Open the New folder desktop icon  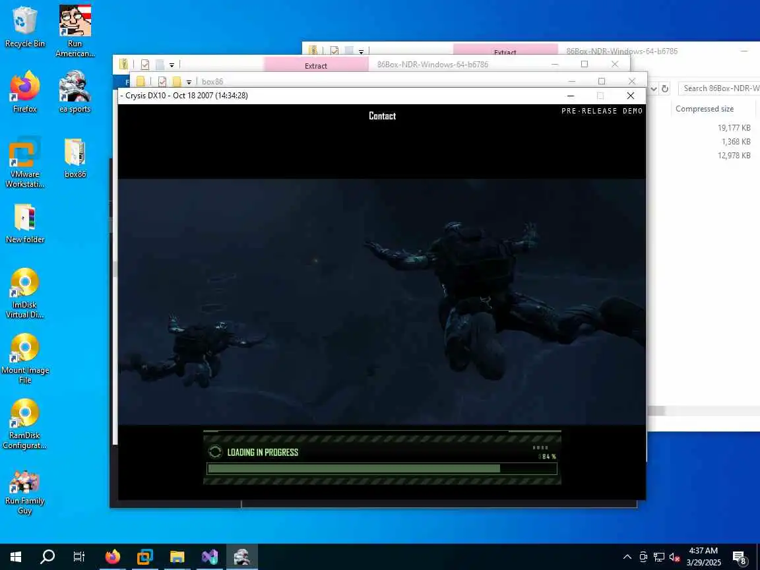click(x=24, y=223)
